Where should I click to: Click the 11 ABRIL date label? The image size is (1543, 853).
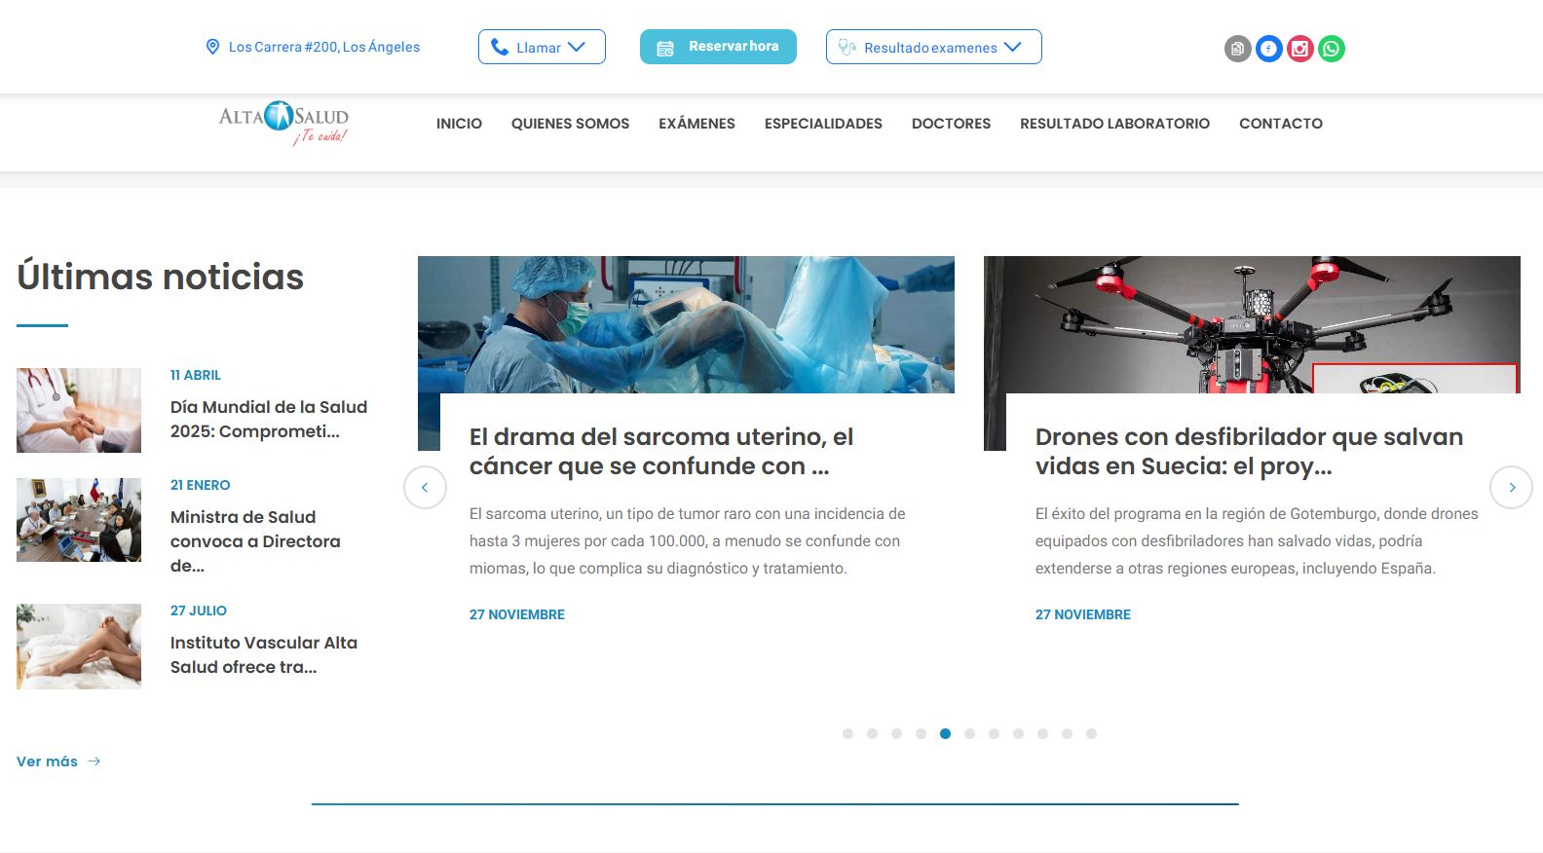(196, 375)
